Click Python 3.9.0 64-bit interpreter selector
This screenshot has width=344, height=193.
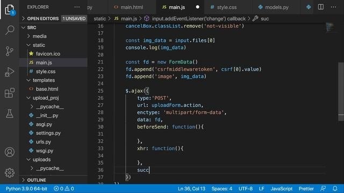[26, 189]
